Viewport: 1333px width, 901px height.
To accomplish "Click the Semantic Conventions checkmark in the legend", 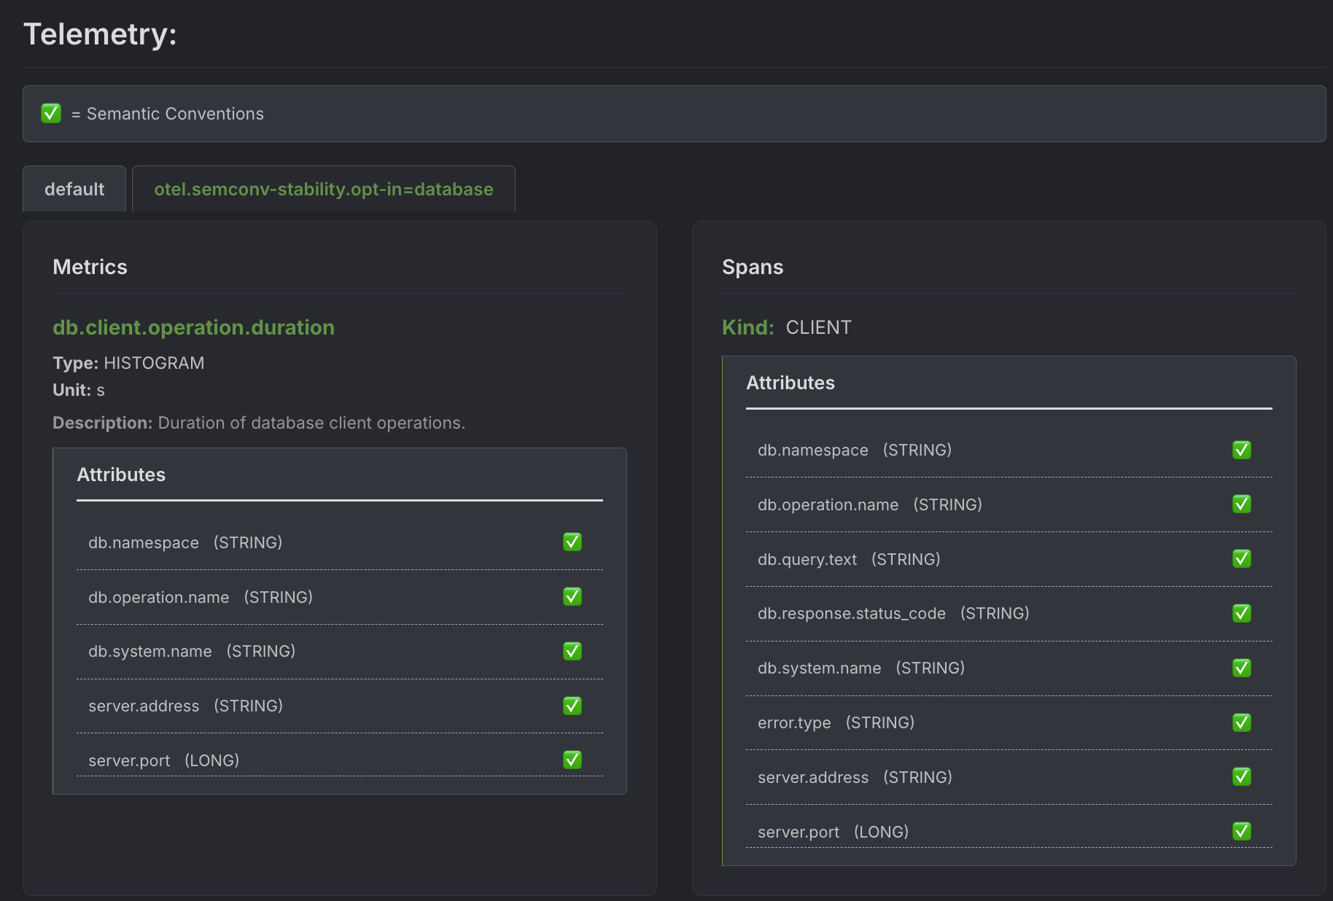I will pos(50,114).
